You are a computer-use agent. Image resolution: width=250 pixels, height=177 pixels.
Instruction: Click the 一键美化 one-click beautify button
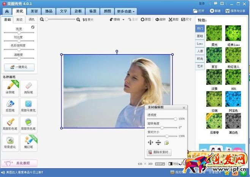(19, 67)
